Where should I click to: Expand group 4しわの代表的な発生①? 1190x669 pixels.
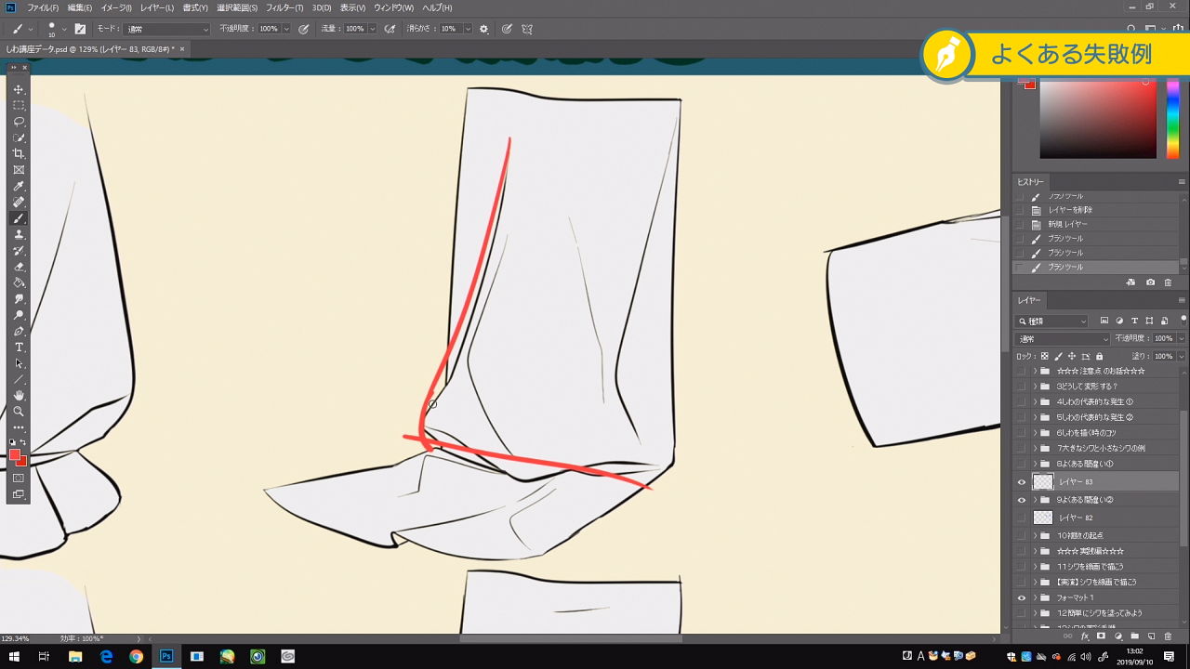coord(1035,401)
